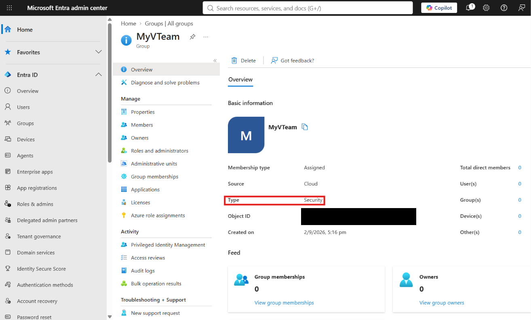The height and width of the screenshot is (320, 531).
Task: Click the Groups | All groups breadcrumb
Action: pyautogui.click(x=169, y=23)
